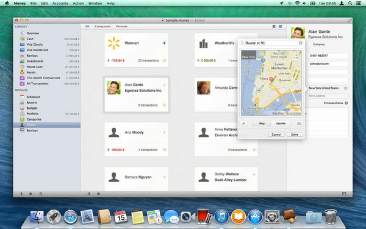Open the Reports section
The image size is (366, 229).
coord(32,102)
